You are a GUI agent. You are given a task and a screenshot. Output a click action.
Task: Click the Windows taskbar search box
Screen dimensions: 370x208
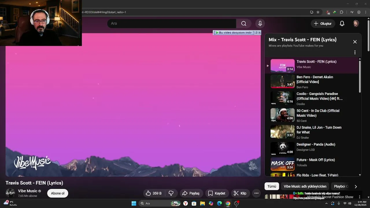click(x=160, y=203)
